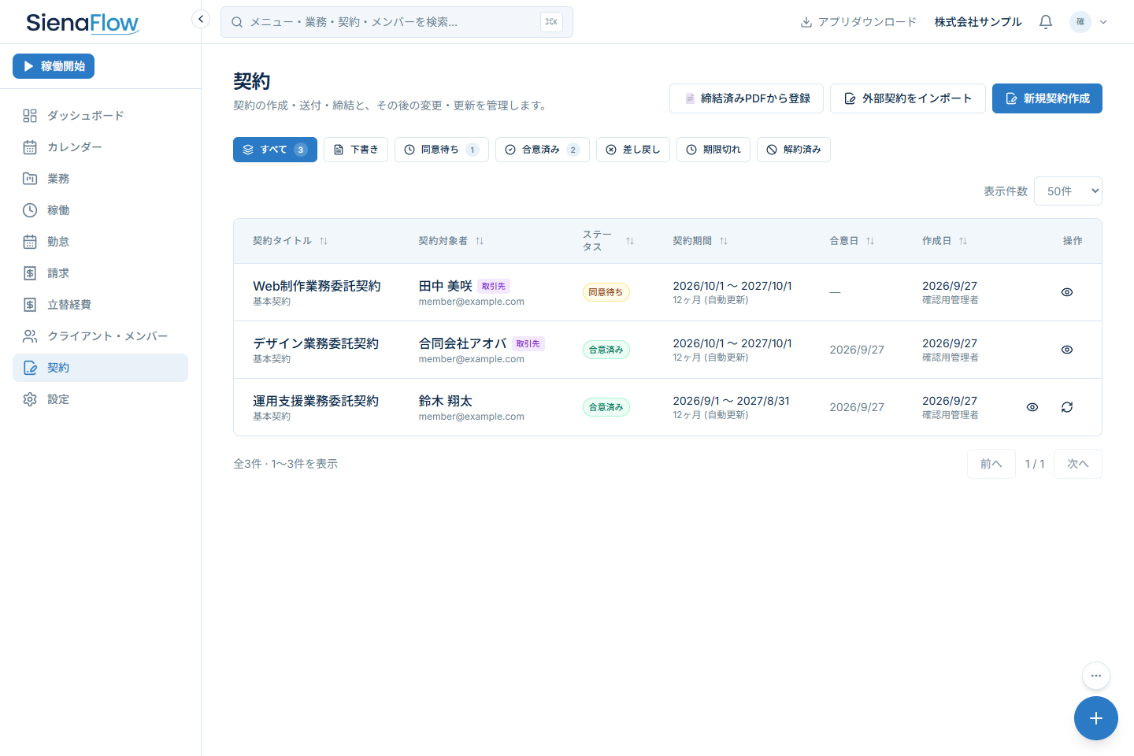This screenshot has width=1134, height=756.
Task: Sort by 作成日 column
Action: point(944,241)
